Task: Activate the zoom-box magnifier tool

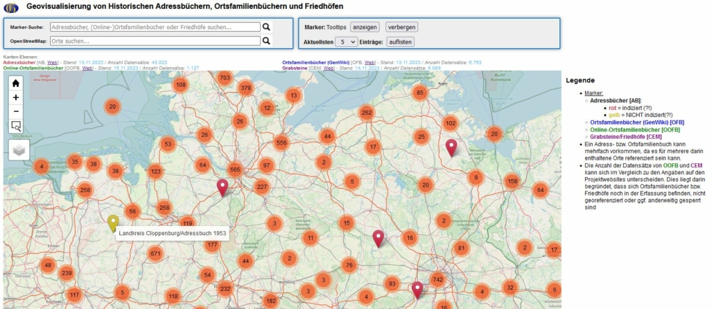Action: click(x=16, y=126)
